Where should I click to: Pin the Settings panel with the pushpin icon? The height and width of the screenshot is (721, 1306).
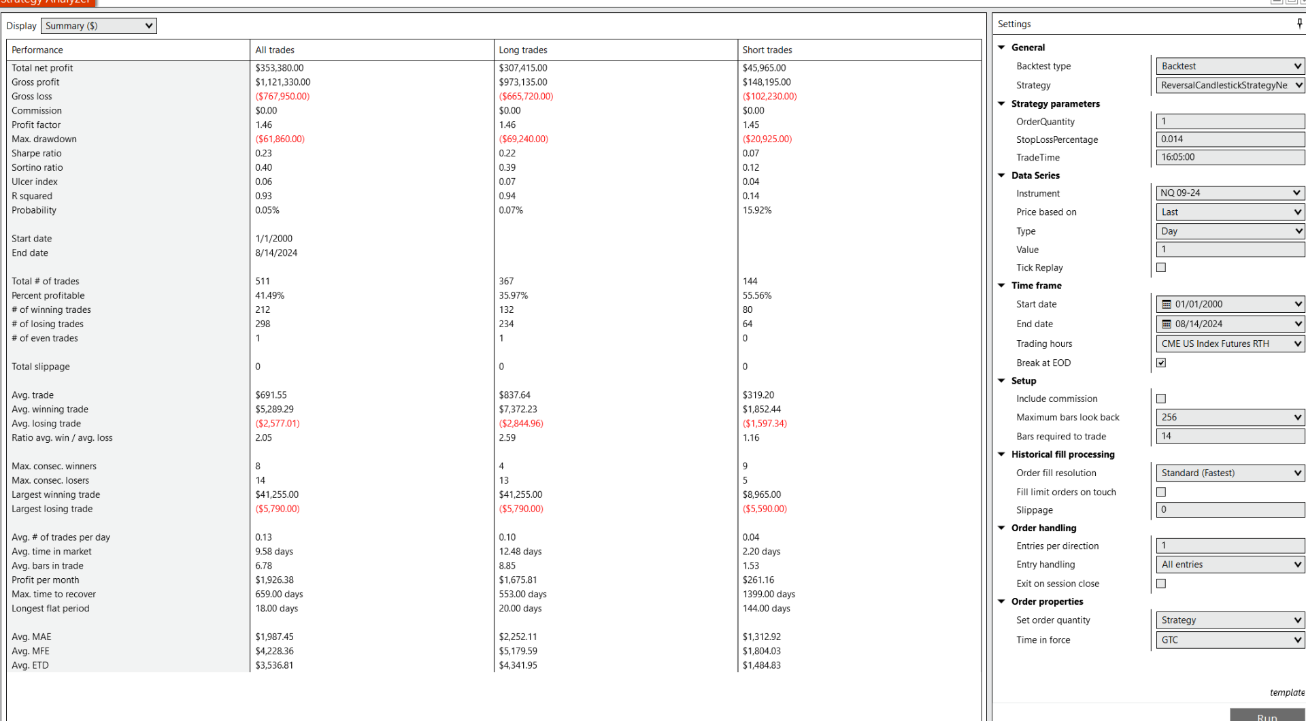tap(1300, 24)
